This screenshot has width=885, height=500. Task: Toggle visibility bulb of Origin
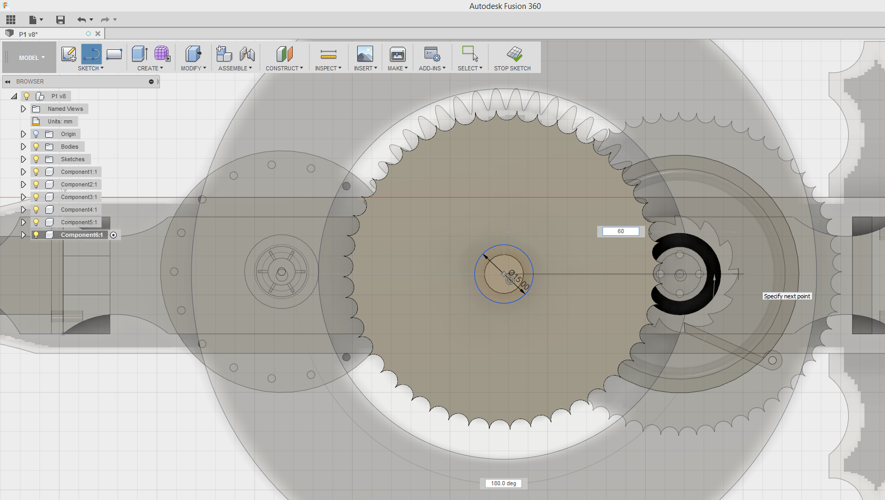pyautogui.click(x=36, y=134)
